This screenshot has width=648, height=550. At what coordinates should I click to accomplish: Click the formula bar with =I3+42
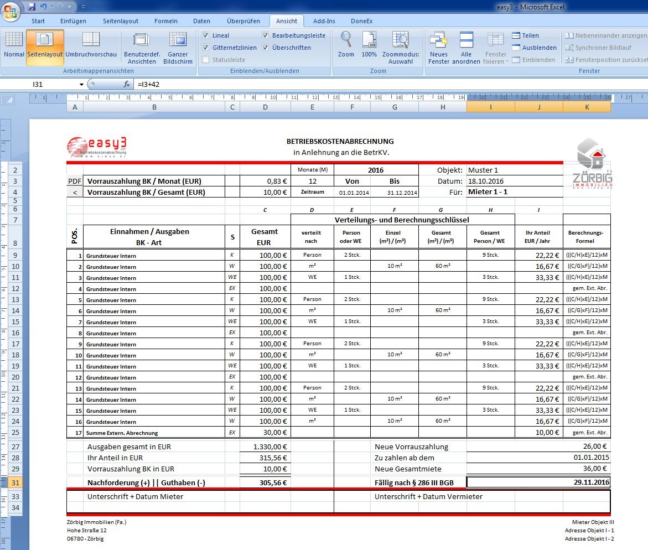[391, 84]
